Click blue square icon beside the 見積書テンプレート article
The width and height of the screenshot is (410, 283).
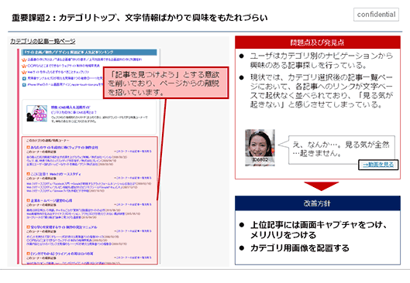click(x=24, y=78)
